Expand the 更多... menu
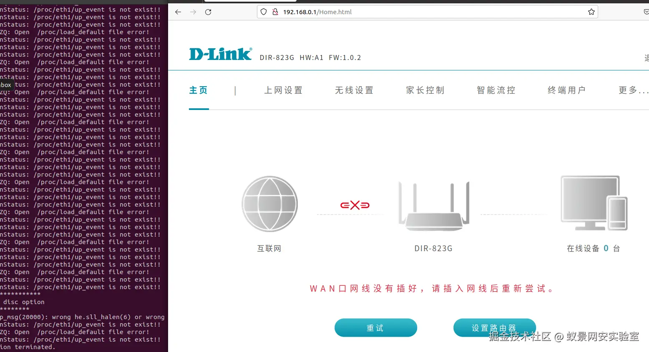The height and width of the screenshot is (352, 649). click(x=634, y=90)
